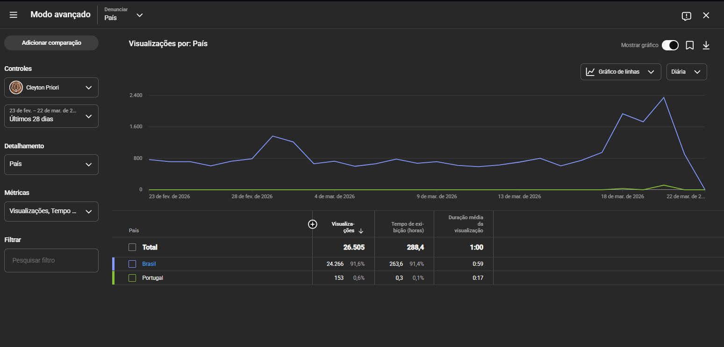Image resolution: width=724 pixels, height=347 pixels.
Task: Click Brasil watch time value 263,6
Action: 396,264
